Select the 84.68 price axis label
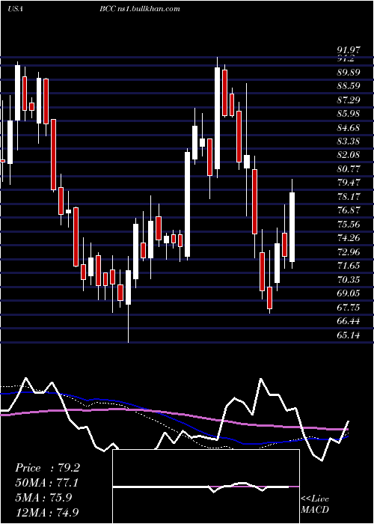Image resolution: width=374 pixels, height=524 pixels. (x=349, y=128)
